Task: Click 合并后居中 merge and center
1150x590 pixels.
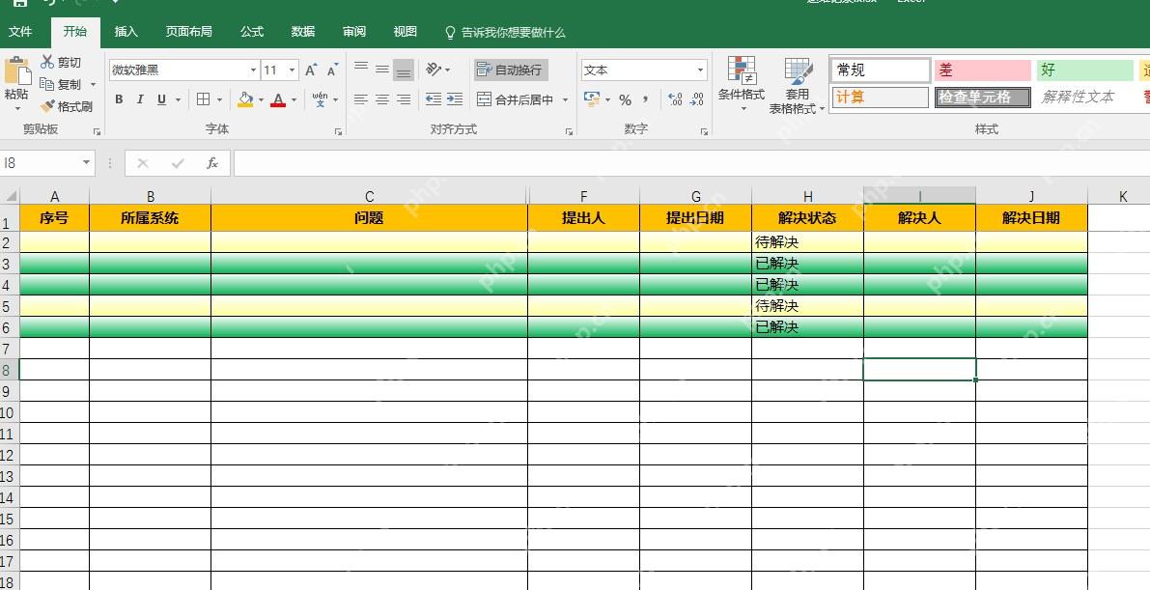Action: click(516, 99)
